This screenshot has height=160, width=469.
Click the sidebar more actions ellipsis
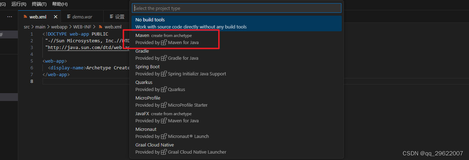10,16
